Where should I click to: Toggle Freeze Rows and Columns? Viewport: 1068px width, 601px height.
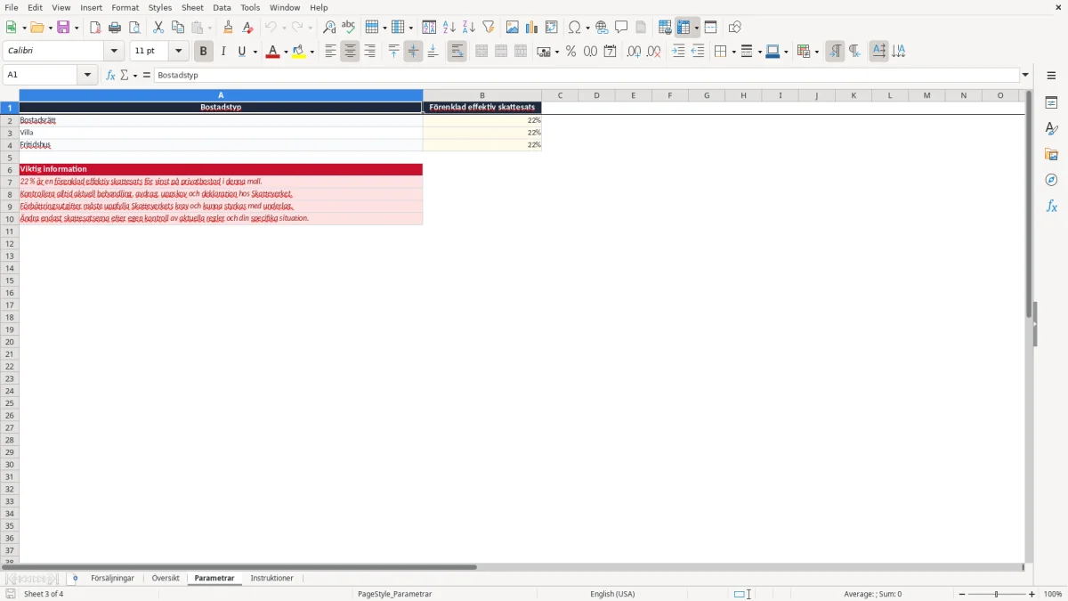pyautogui.click(x=684, y=28)
